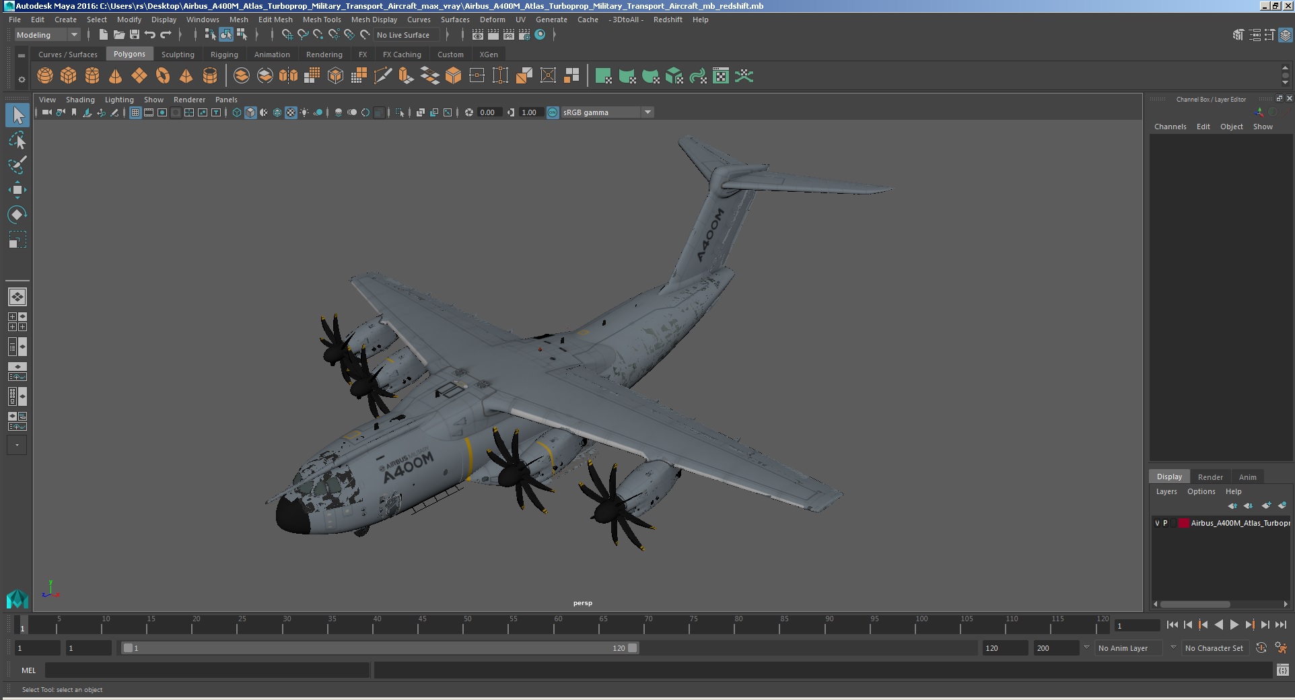Screen dimensions: 1295x700
Task: Click the New Scene icon
Action: pos(103,35)
